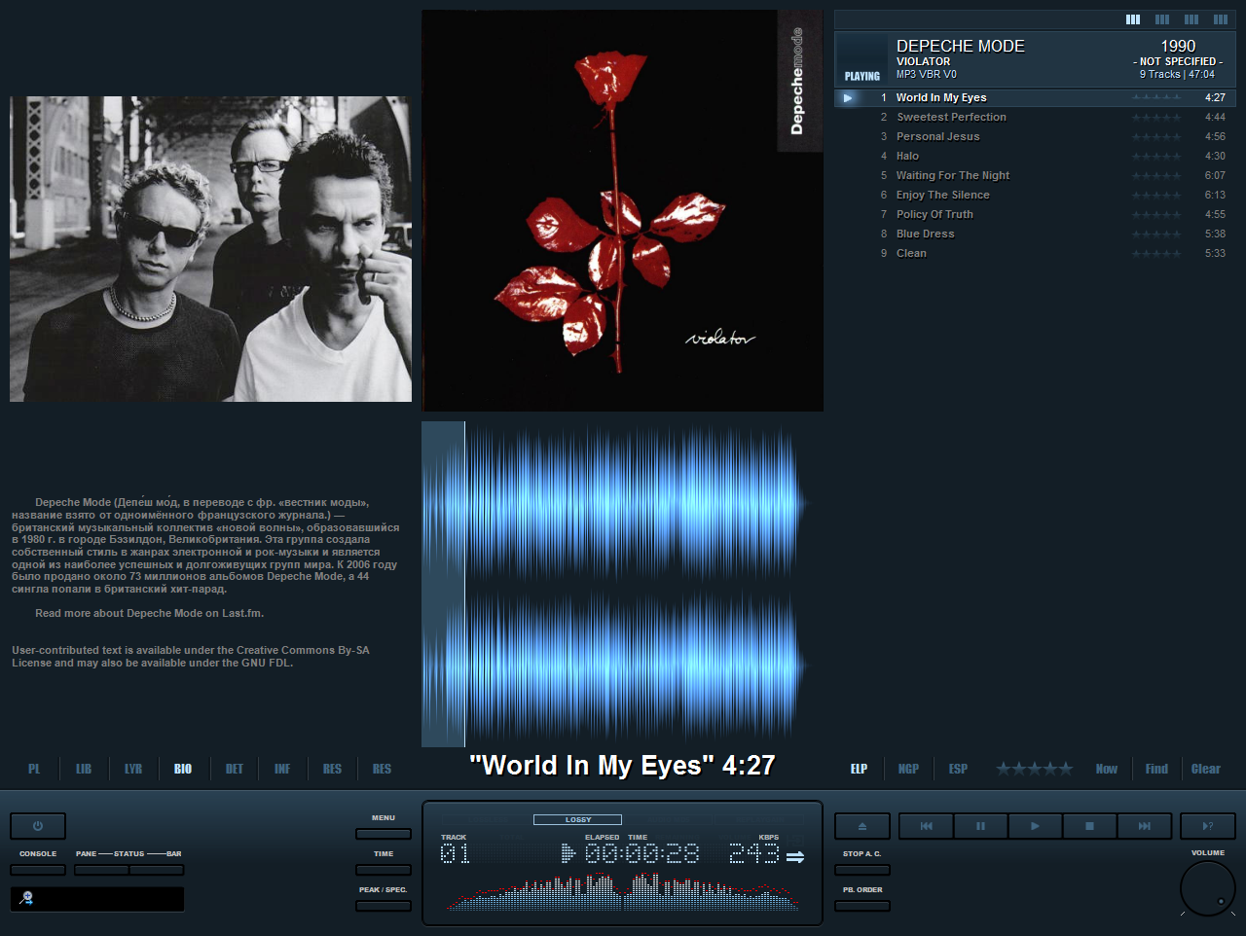Image resolution: width=1246 pixels, height=936 pixels.
Task: Select the ELP playlist tab
Action: tap(859, 769)
